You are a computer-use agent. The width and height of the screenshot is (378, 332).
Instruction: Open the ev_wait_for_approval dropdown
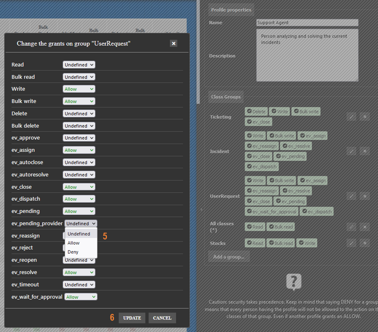coord(81,297)
